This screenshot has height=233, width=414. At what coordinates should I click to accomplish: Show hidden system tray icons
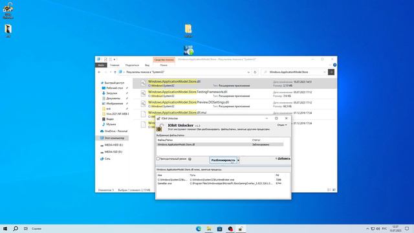click(367, 228)
